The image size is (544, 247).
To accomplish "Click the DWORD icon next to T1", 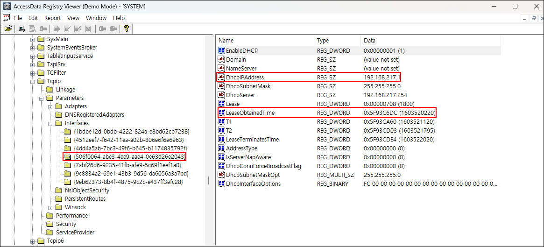I will click(221, 121).
